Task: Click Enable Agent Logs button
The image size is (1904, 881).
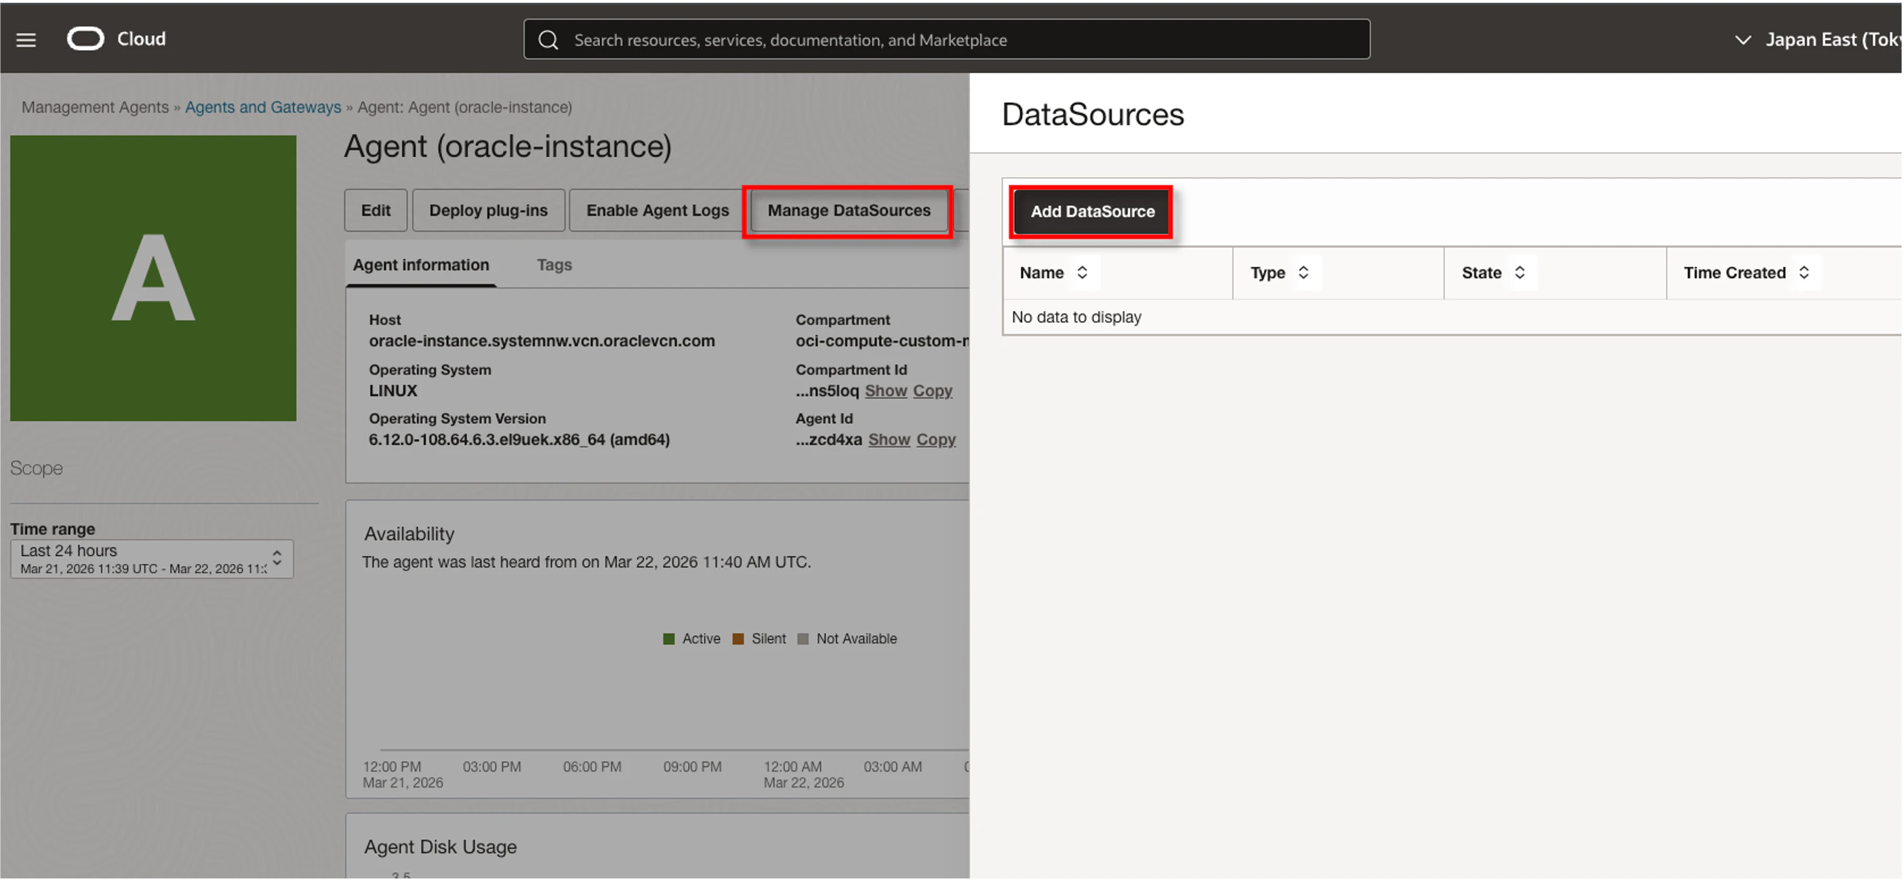Action: coord(657,211)
